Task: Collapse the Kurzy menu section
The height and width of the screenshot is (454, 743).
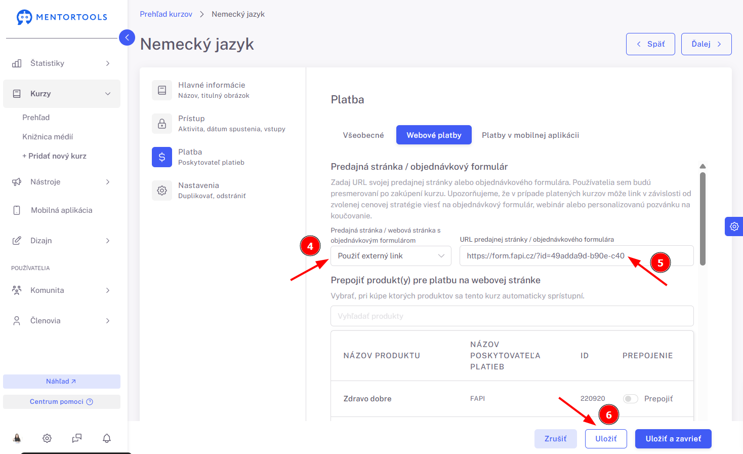Action: (x=62, y=94)
